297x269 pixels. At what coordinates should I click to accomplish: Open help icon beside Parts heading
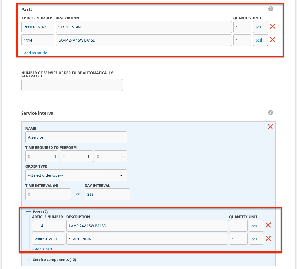point(271,9)
